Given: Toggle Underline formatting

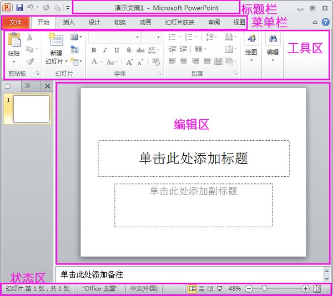Looking at the screenshot, I should pos(117,50).
